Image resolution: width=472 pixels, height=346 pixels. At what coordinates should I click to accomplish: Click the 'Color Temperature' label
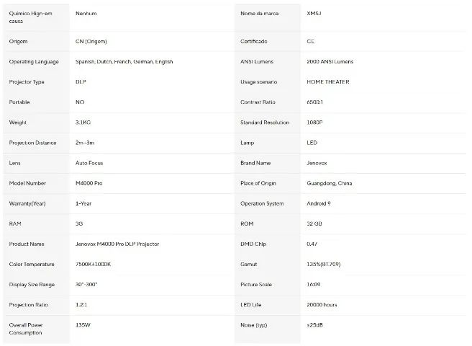(32, 265)
